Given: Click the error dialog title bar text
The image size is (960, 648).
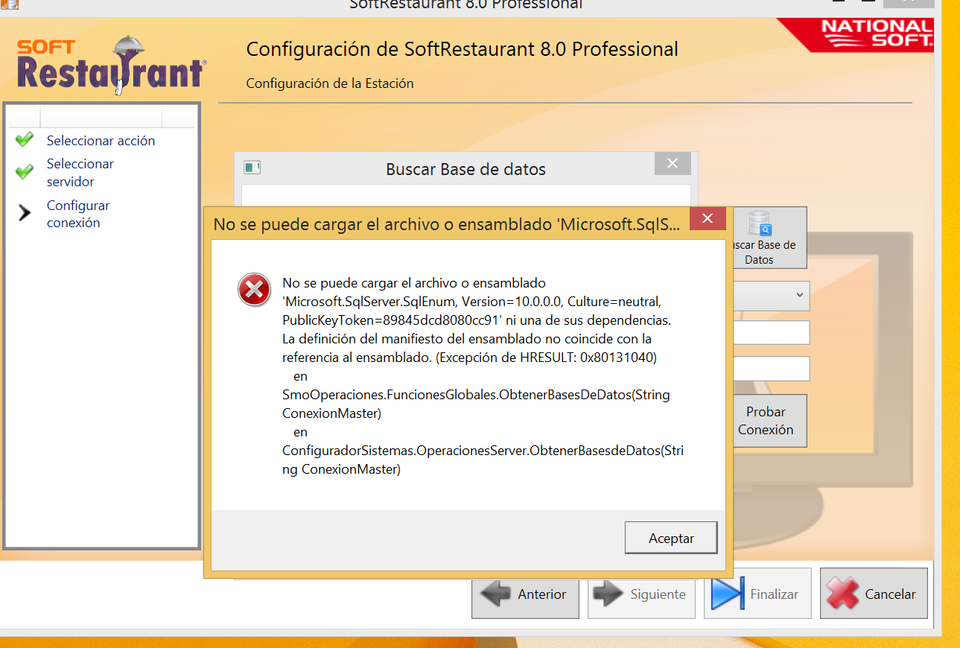Looking at the screenshot, I should (447, 224).
